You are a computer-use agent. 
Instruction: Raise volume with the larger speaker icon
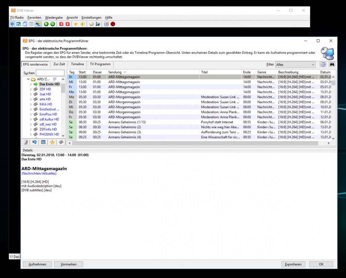[x=83, y=24]
